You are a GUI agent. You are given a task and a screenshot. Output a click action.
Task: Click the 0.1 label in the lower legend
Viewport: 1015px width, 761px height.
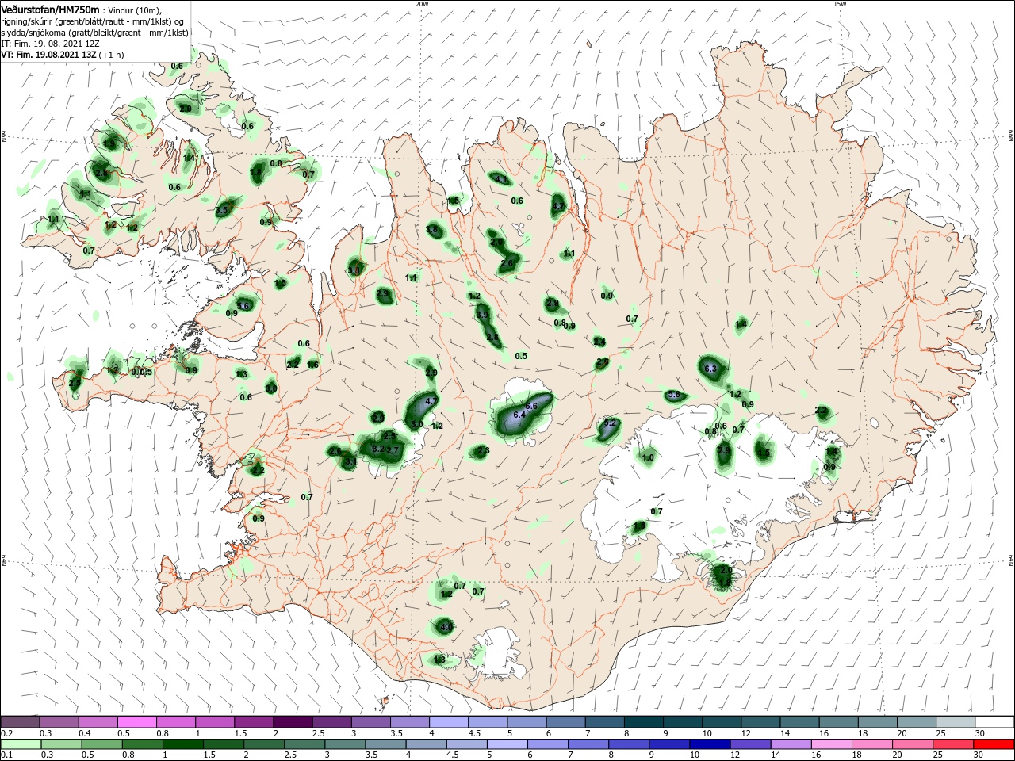6,755
